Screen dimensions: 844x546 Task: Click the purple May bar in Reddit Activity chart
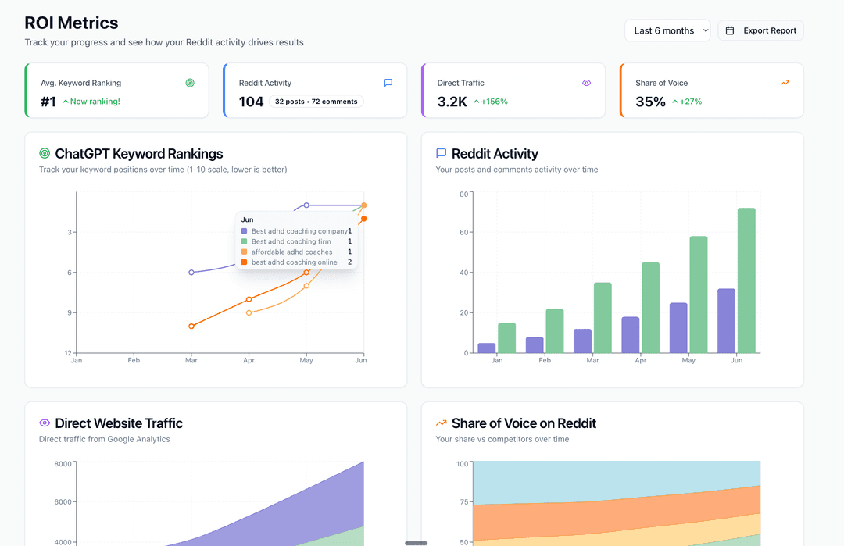click(x=678, y=327)
